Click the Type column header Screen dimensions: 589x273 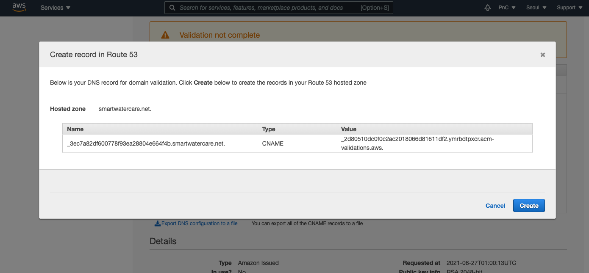pyautogui.click(x=269, y=129)
